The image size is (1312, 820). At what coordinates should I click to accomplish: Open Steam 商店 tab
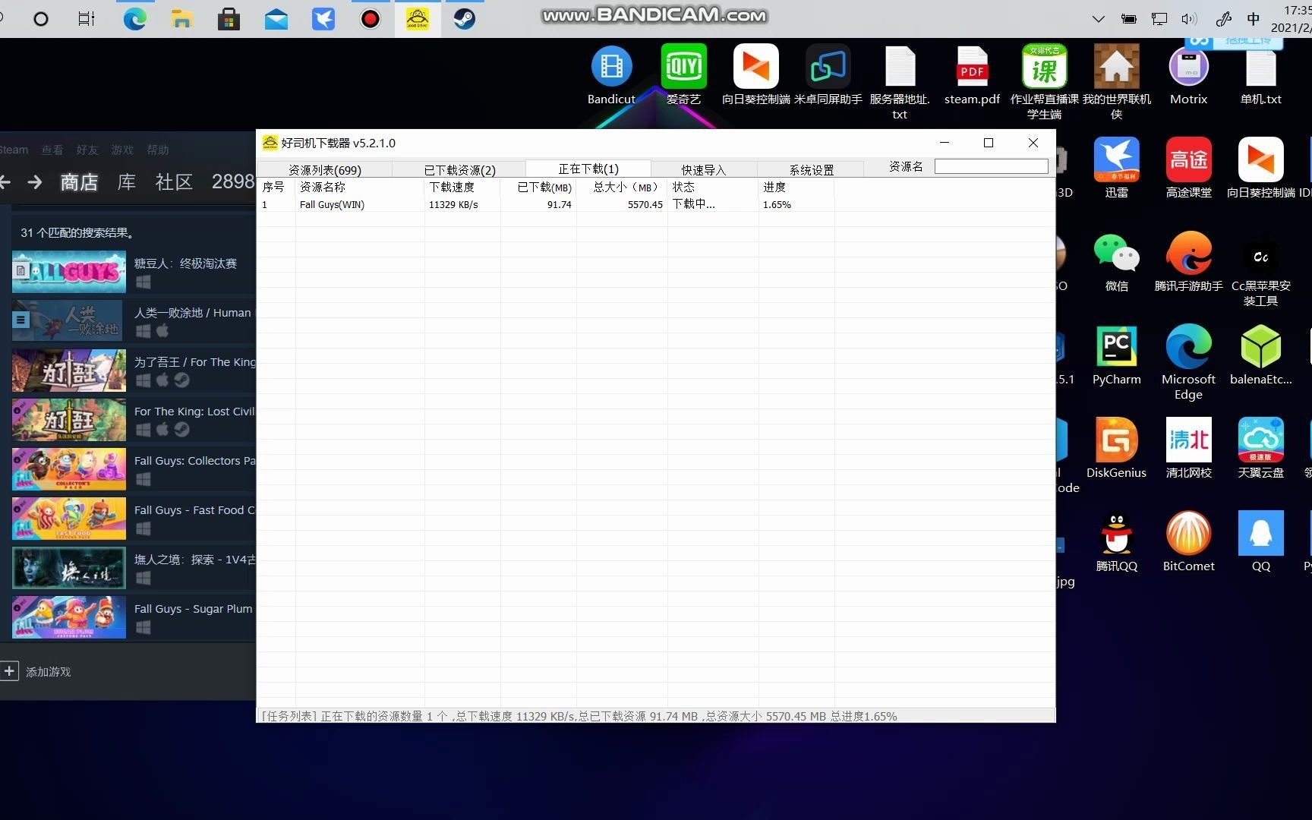[x=79, y=182]
